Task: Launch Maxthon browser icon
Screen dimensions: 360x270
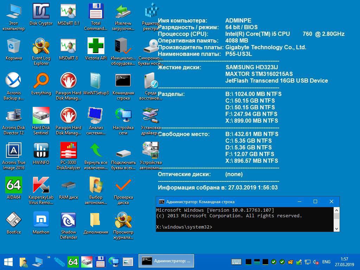Action: point(41,223)
